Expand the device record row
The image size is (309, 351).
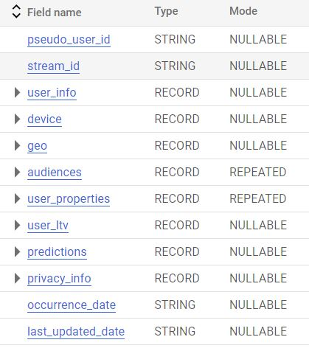[17, 119]
